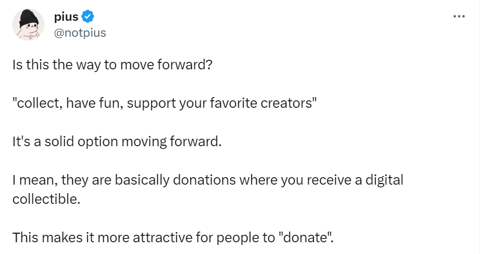Image resolution: width=480 pixels, height=254 pixels.
Task: Click "It's a solid option moving forward."
Action: coord(117,142)
